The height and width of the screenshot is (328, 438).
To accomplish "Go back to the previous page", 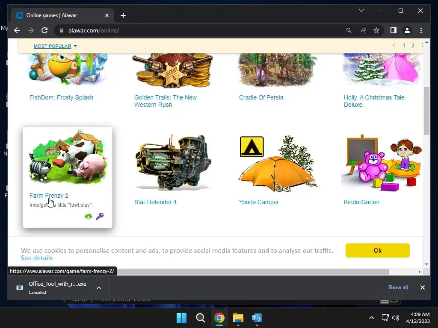I will coord(17,30).
